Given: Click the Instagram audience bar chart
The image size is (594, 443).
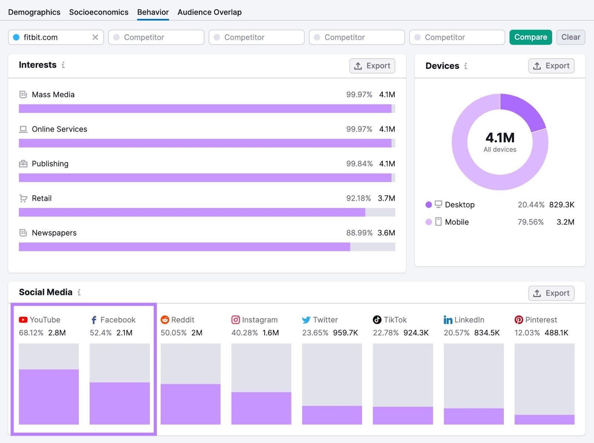Looking at the screenshot, I should (261, 384).
